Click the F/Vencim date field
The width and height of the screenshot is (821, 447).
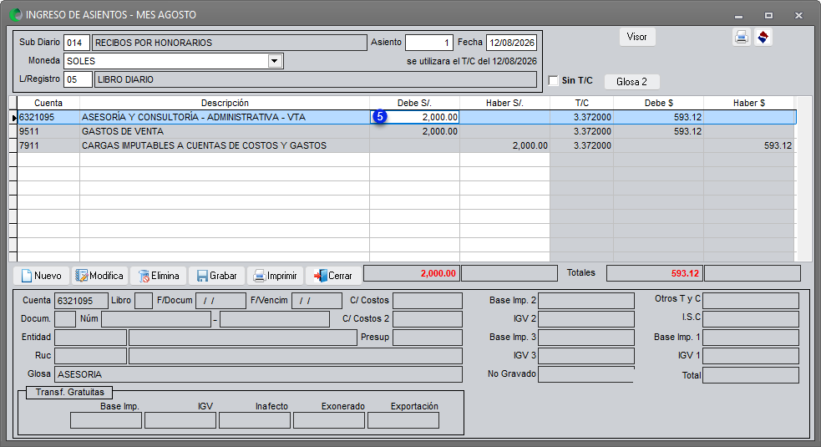point(317,301)
